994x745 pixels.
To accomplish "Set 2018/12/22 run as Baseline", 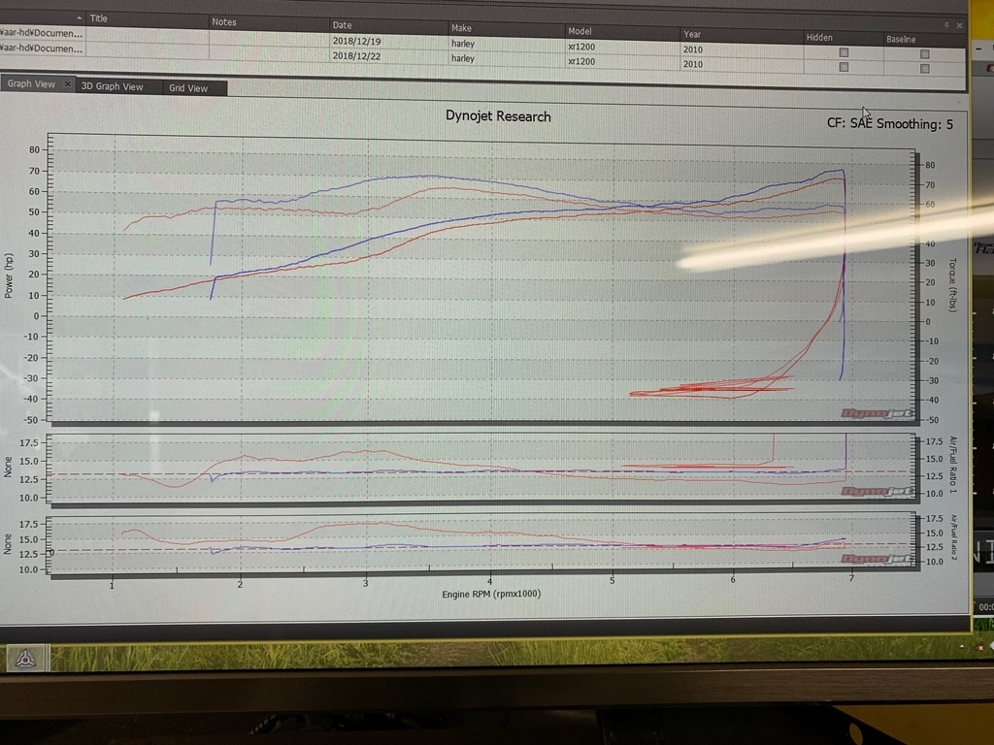I will coord(925,69).
